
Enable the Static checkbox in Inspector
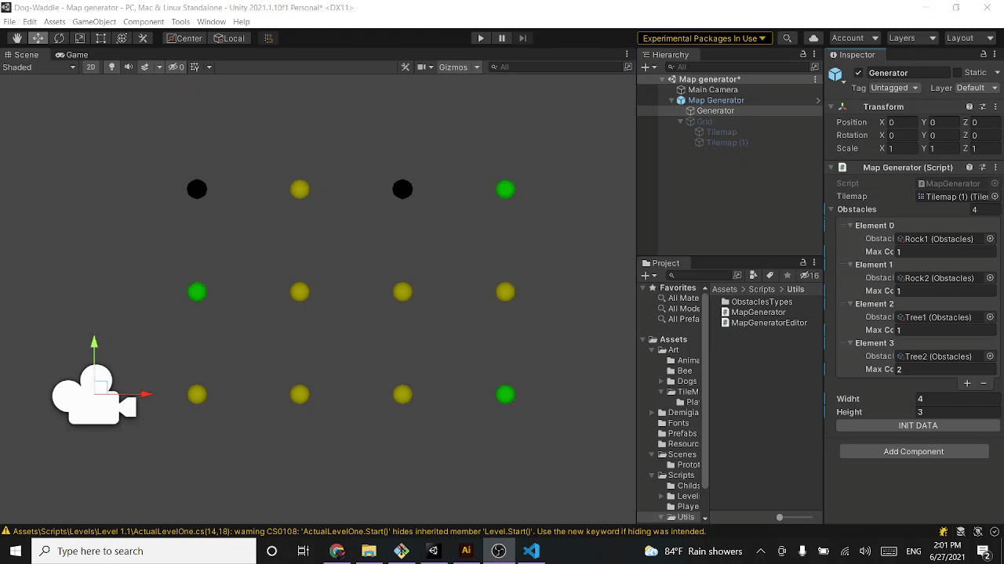click(958, 73)
